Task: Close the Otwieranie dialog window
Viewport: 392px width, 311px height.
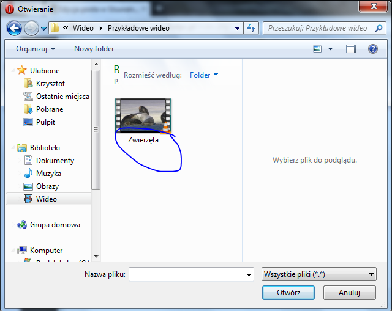Action: 373,6
